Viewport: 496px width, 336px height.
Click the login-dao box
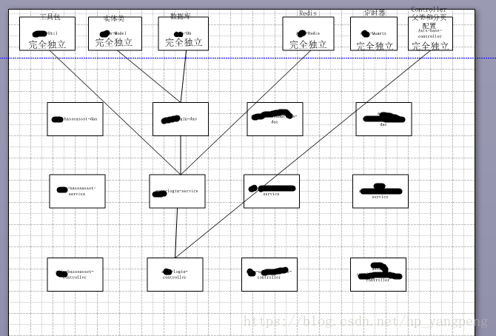point(180,119)
